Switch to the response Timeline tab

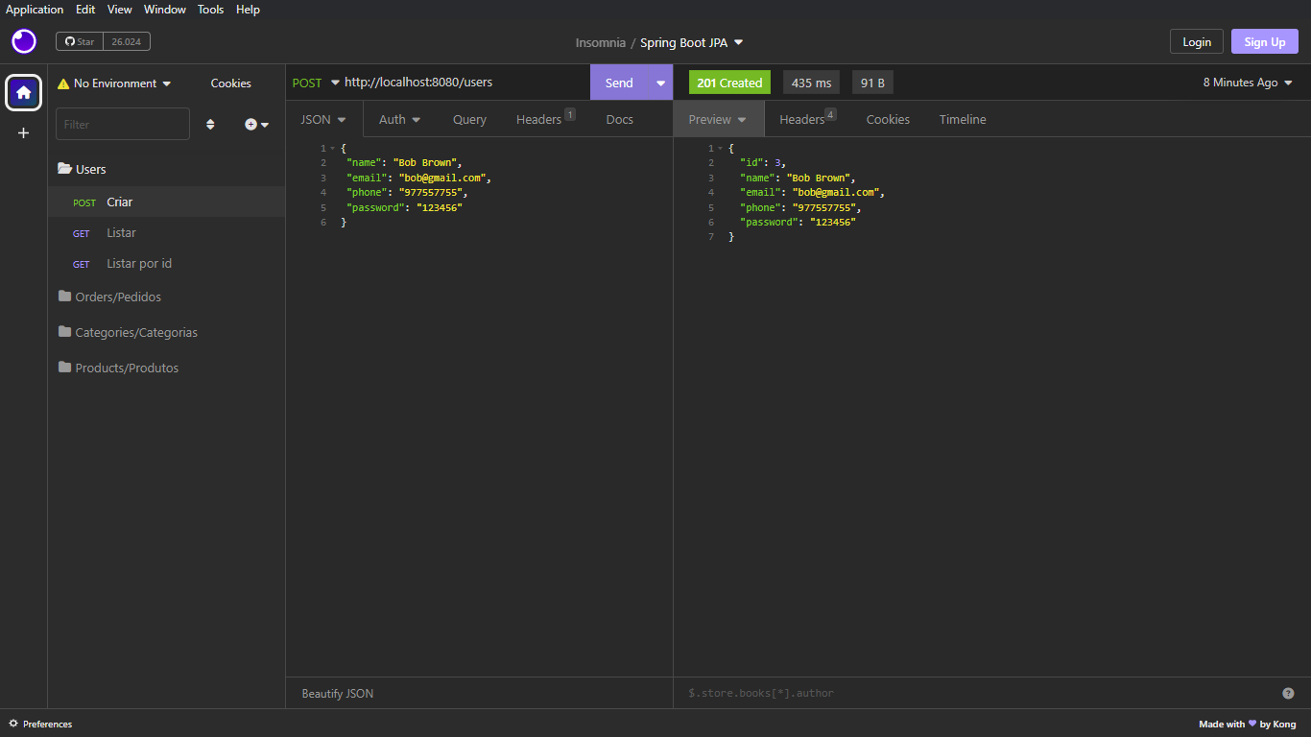963,119
